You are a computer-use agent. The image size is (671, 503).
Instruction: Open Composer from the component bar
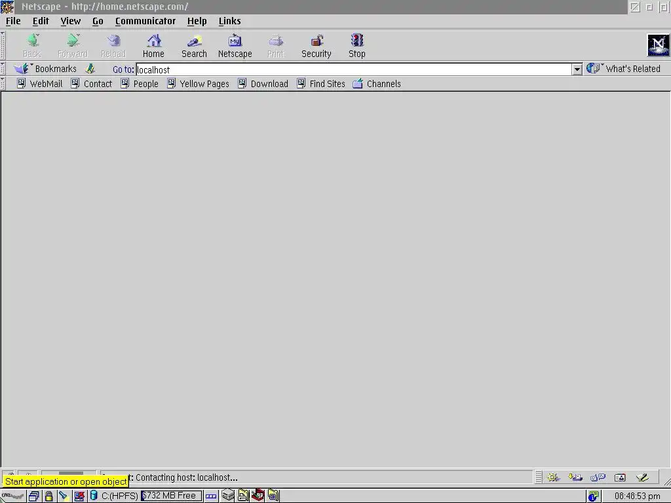point(642,477)
